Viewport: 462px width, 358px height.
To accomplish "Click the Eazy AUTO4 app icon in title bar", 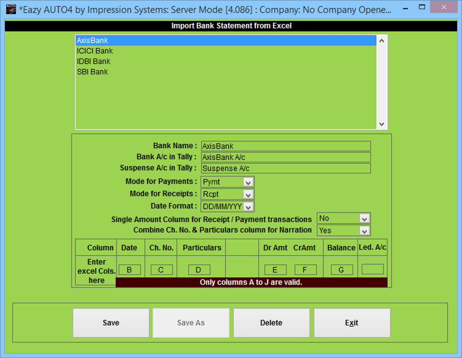I will point(11,9).
